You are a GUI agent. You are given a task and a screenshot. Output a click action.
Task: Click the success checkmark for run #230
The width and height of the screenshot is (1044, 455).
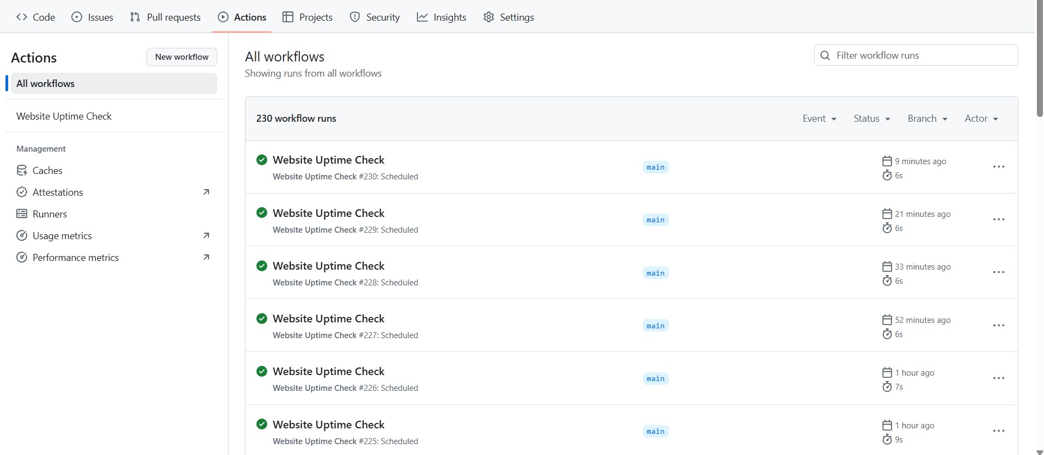(262, 160)
